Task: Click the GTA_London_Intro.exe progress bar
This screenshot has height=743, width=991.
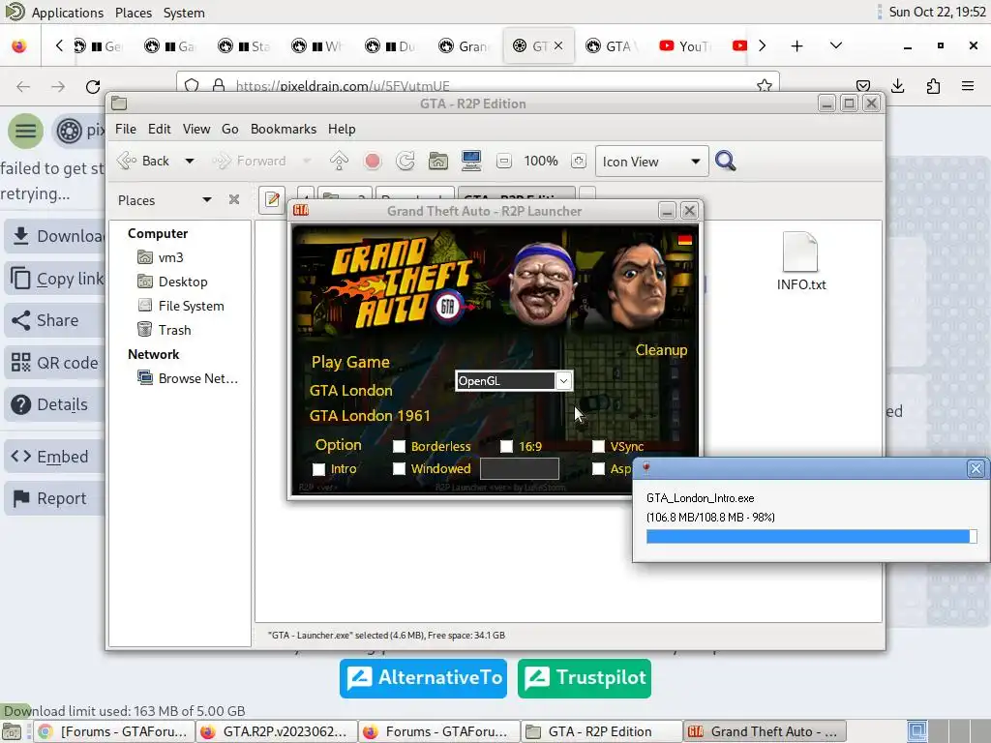Action: (812, 536)
